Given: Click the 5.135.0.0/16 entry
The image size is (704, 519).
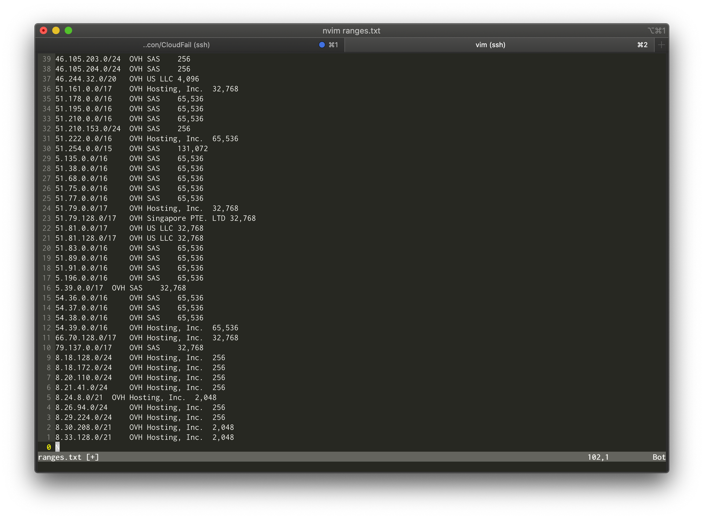Looking at the screenshot, I should pyautogui.click(x=81, y=159).
